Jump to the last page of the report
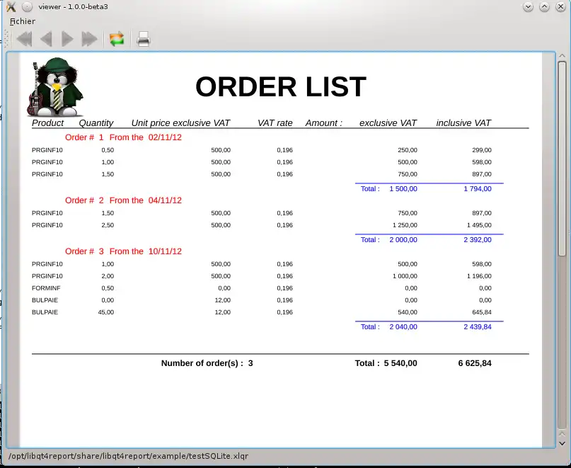 [90, 39]
